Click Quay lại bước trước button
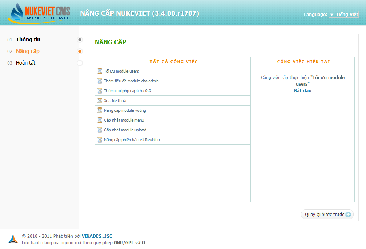Screen dimensions: 366x249 click(327, 215)
